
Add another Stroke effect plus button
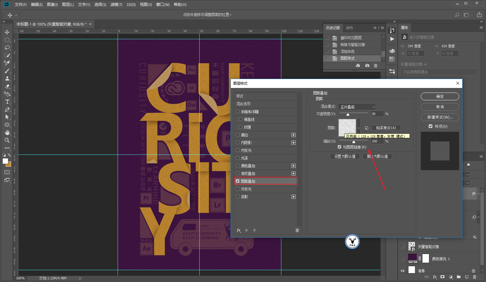tap(294, 135)
